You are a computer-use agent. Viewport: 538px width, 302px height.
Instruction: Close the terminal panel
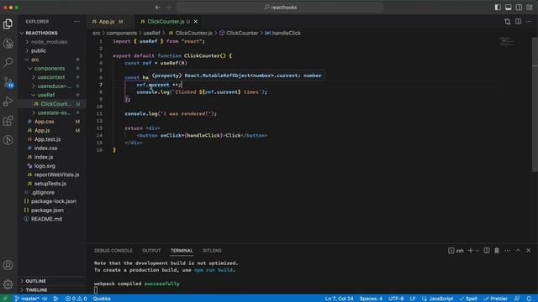coord(529,251)
